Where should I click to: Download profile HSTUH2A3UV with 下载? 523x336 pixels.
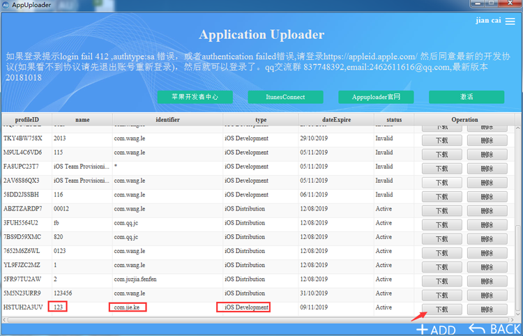441,310
